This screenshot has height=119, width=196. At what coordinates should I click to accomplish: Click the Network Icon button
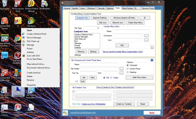point(118,23)
